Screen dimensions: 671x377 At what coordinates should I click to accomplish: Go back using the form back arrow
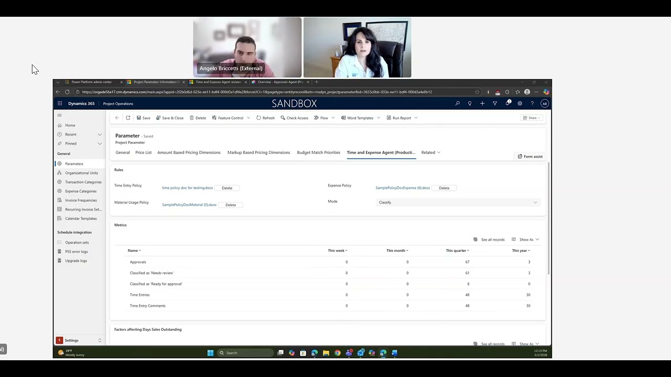pyautogui.click(x=117, y=118)
